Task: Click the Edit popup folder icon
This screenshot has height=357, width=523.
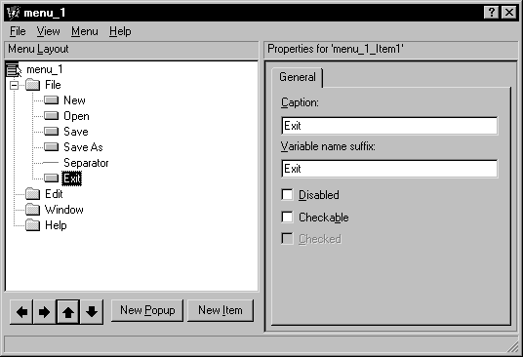Action: pos(32,194)
